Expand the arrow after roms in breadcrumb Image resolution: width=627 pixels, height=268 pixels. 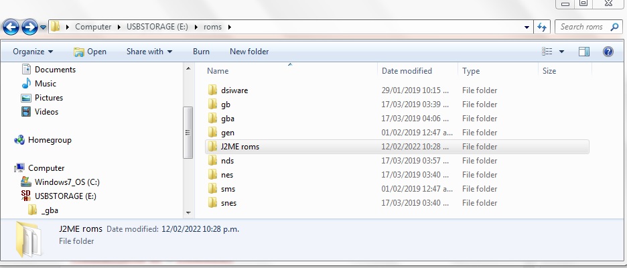pyautogui.click(x=230, y=27)
